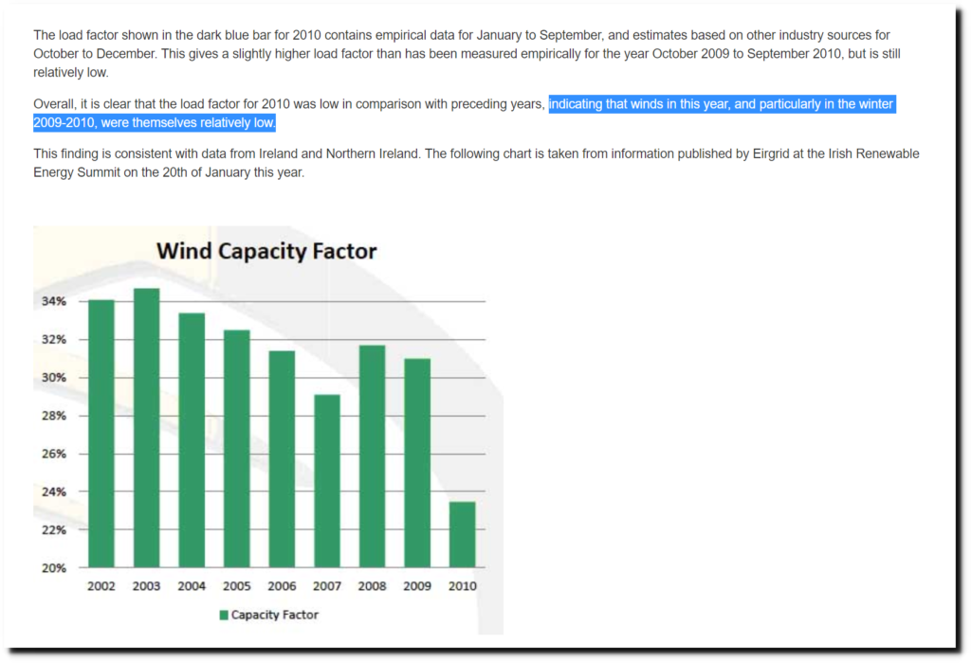
Task: Choose the short 2010 capacity factor bar
Action: point(463,534)
